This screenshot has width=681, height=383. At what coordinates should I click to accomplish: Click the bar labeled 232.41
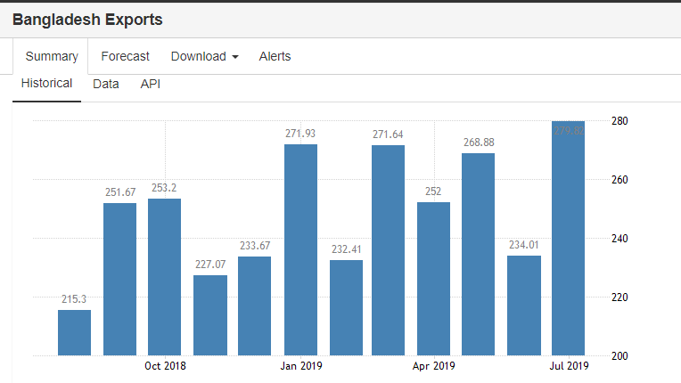tap(346, 308)
